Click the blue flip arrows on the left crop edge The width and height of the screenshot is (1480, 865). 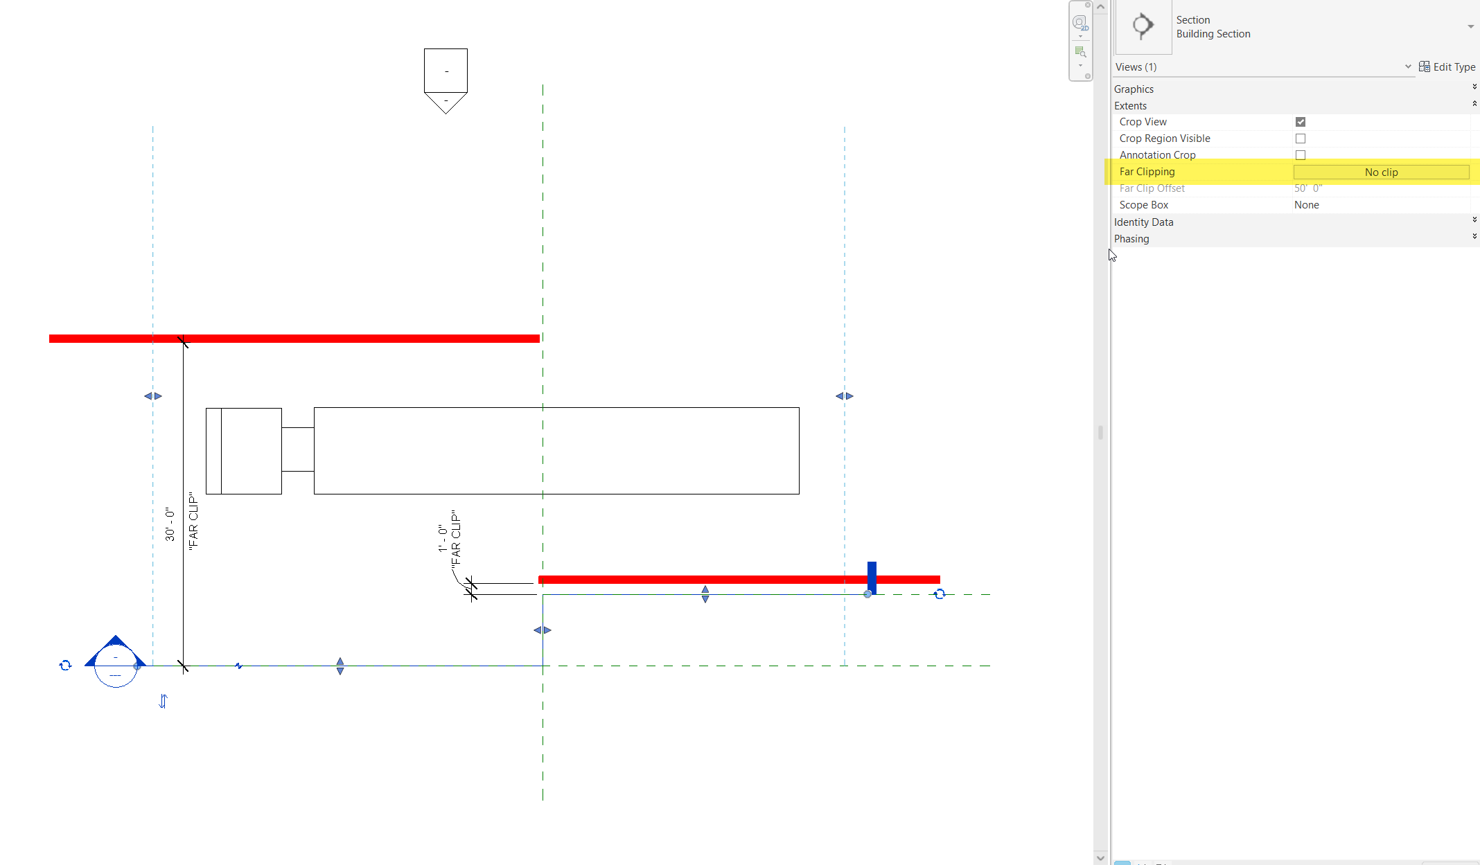(152, 395)
